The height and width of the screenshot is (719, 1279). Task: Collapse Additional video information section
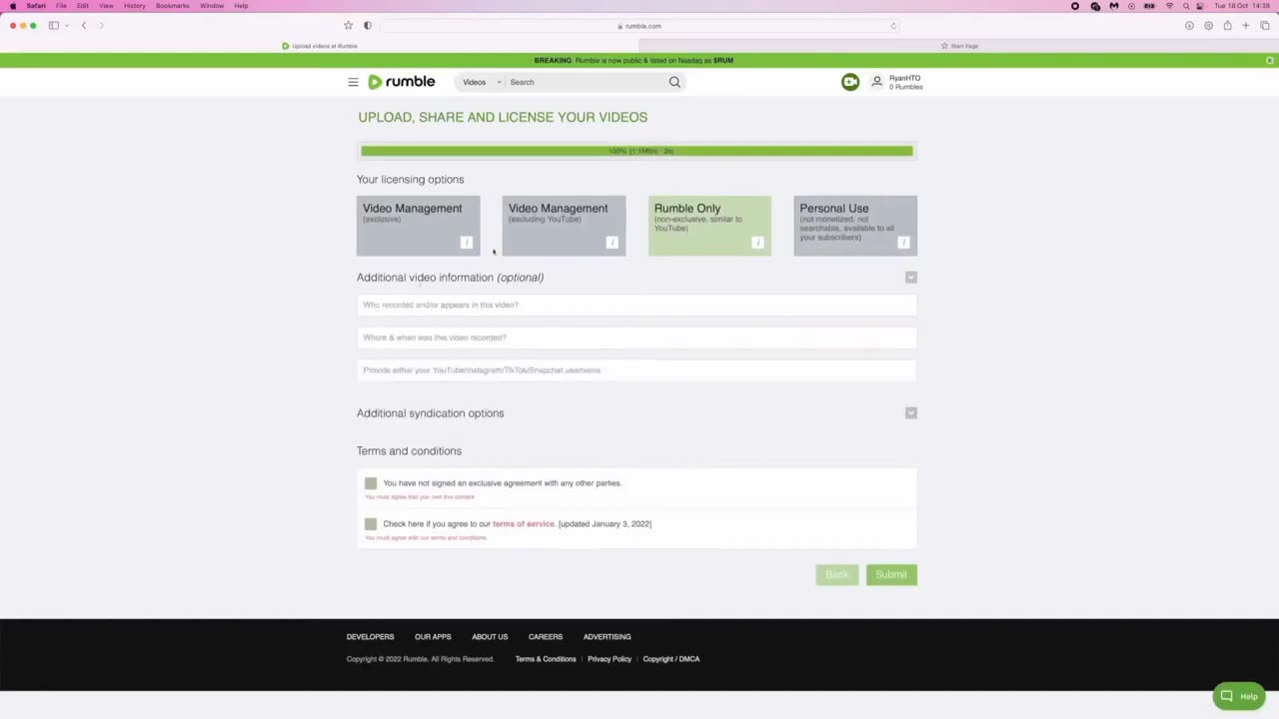coord(911,278)
